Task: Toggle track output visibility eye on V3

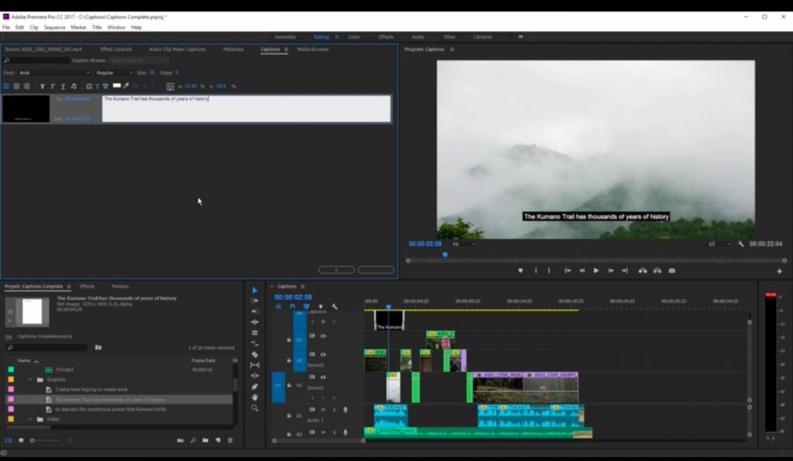Action: click(323, 336)
